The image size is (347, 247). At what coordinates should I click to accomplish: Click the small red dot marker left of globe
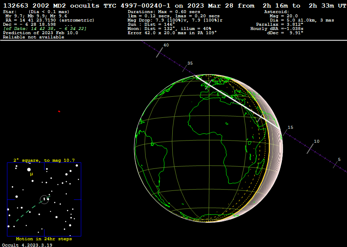[59, 111]
